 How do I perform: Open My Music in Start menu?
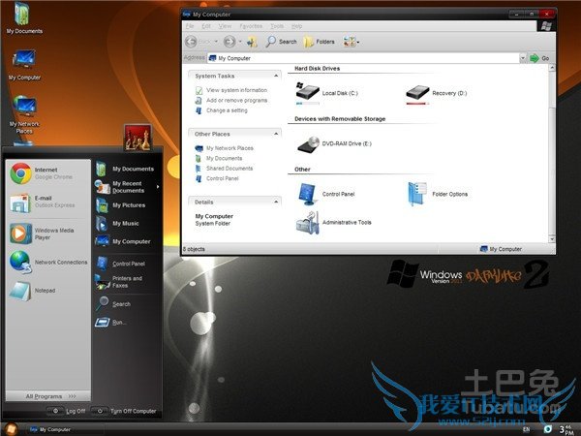(x=118, y=223)
